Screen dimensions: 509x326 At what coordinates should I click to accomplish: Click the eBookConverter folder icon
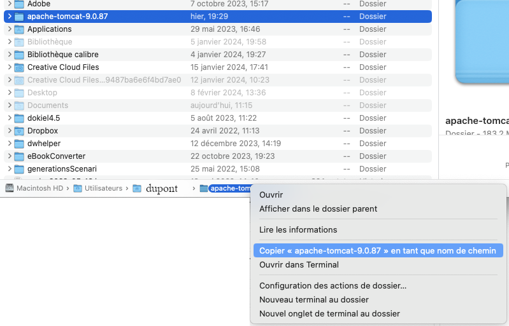tap(19, 156)
